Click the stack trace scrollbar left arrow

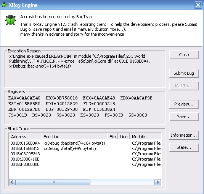[x=12, y=182]
